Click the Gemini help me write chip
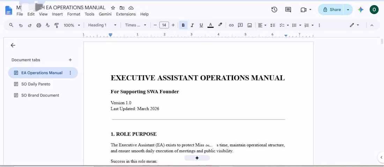The height and width of the screenshot is (167, 384). pos(197,158)
